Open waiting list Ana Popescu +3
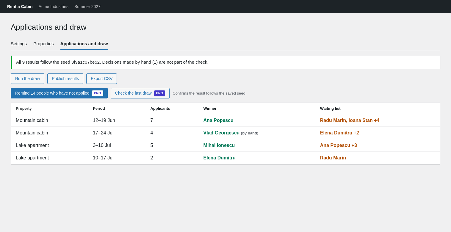 (x=339, y=145)
